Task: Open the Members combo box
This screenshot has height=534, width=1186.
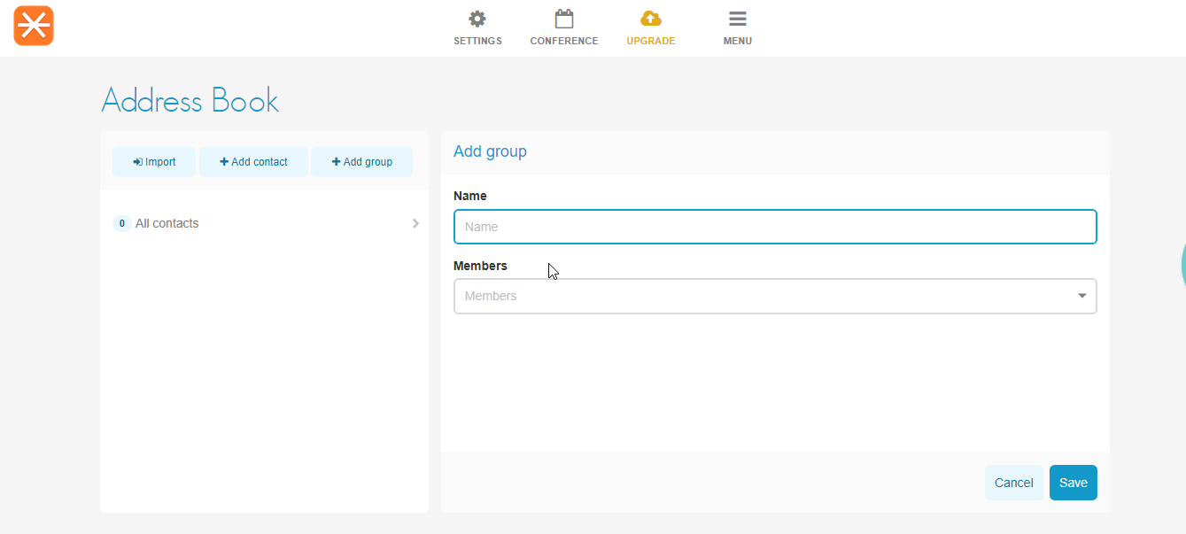Action: [x=762, y=297]
